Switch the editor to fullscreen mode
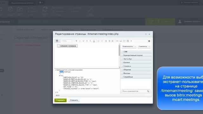 coord(128,41)
